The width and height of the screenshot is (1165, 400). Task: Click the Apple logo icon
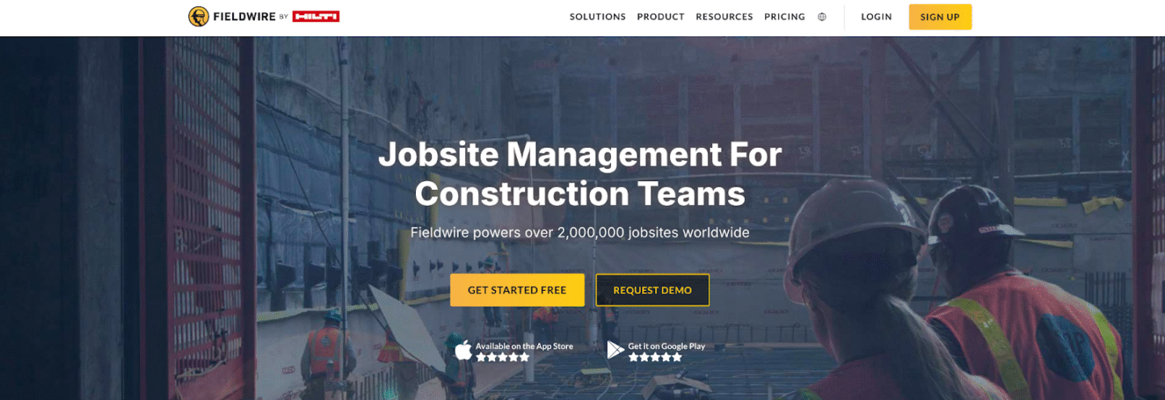coord(464,350)
